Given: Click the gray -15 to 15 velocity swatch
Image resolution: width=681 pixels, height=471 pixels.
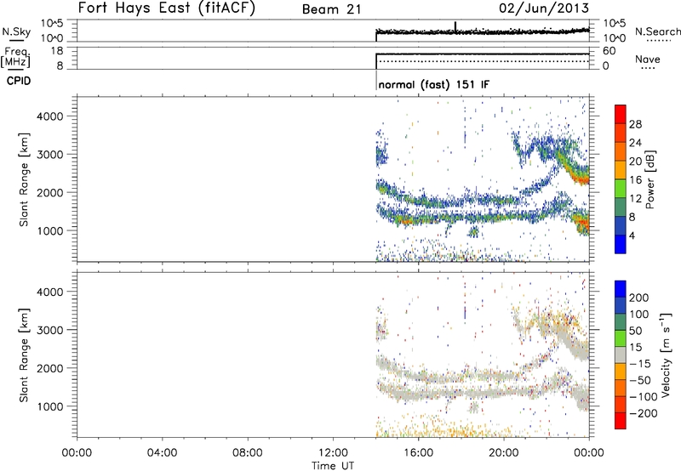Looking at the screenshot, I should [621, 355].
